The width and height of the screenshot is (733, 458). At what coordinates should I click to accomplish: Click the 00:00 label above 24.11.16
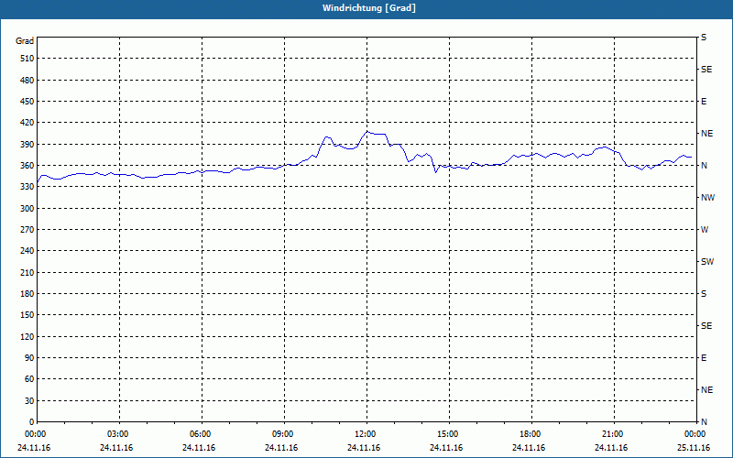[x=35, y=434]
